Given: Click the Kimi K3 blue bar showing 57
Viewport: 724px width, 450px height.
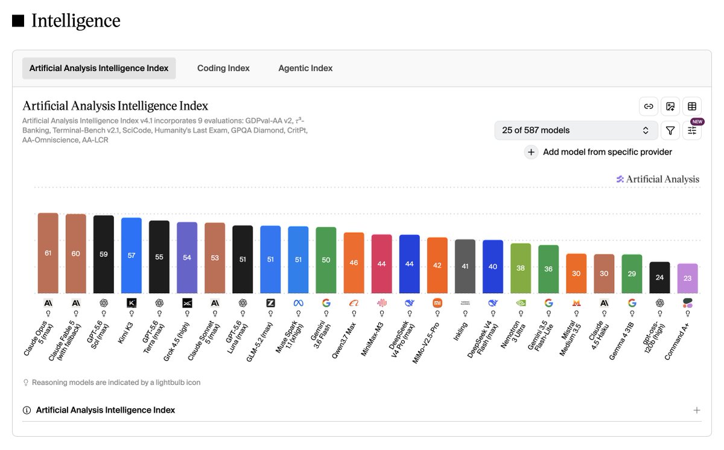Looking at the screenshot, I should [x=132, y=256].
